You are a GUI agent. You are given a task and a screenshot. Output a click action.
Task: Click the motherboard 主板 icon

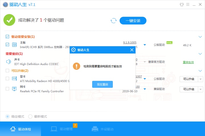click(x=15, y=45)
